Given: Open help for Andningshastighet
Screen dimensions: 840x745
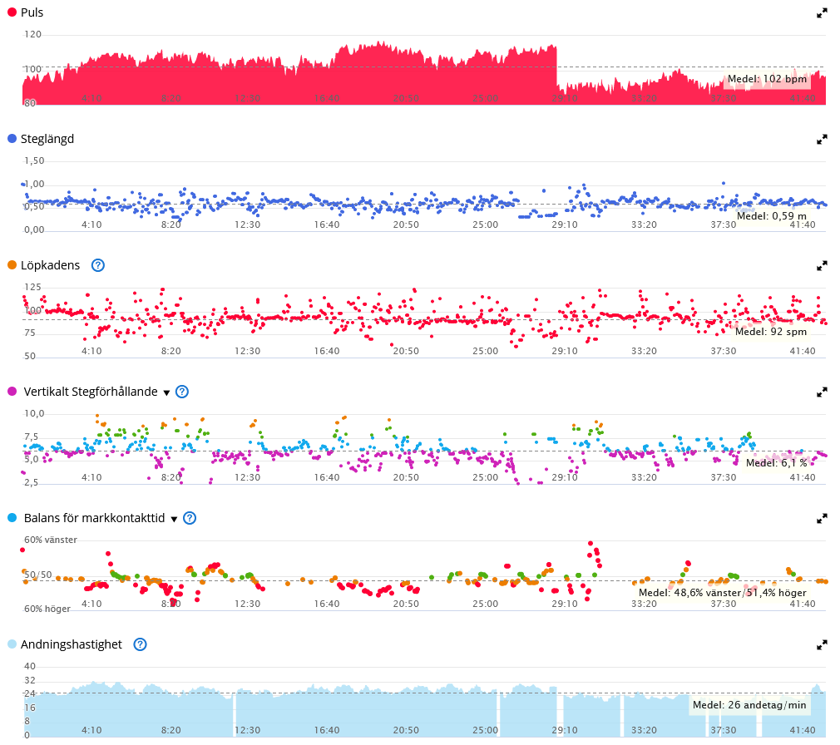Looking at the screenshot, I should (x=140, y=644).
